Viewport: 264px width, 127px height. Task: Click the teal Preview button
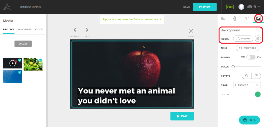point(205,7)
